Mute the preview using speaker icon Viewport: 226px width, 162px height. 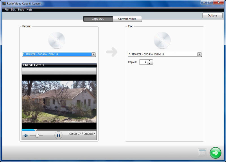(25, 135)
